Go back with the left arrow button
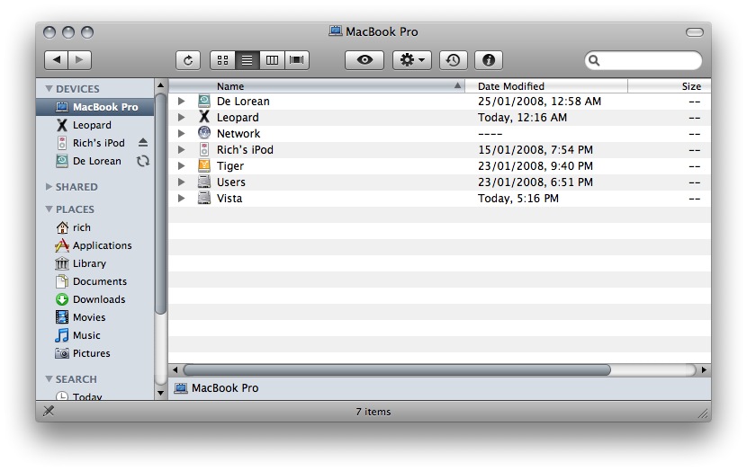Viewport: 747px width, 471px height. pyautogui.click(x=56, y=60)
